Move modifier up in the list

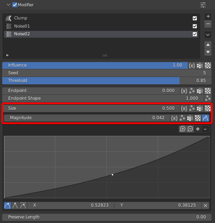point(208,45)
